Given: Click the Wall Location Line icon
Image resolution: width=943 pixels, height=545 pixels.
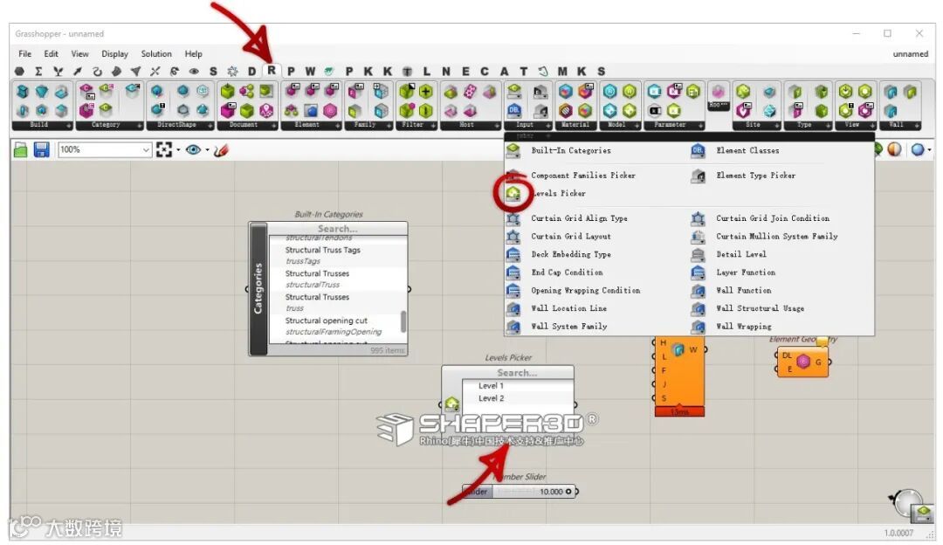Looking at the screenshot, I should 513,308.
